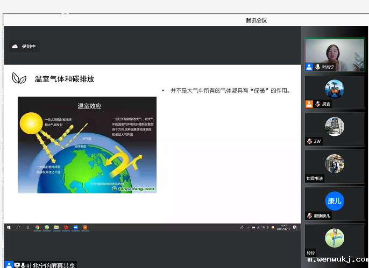Click the muted microphone icon beside 吴官
Screen dimensions: 369x268
(x=318, y=104)
